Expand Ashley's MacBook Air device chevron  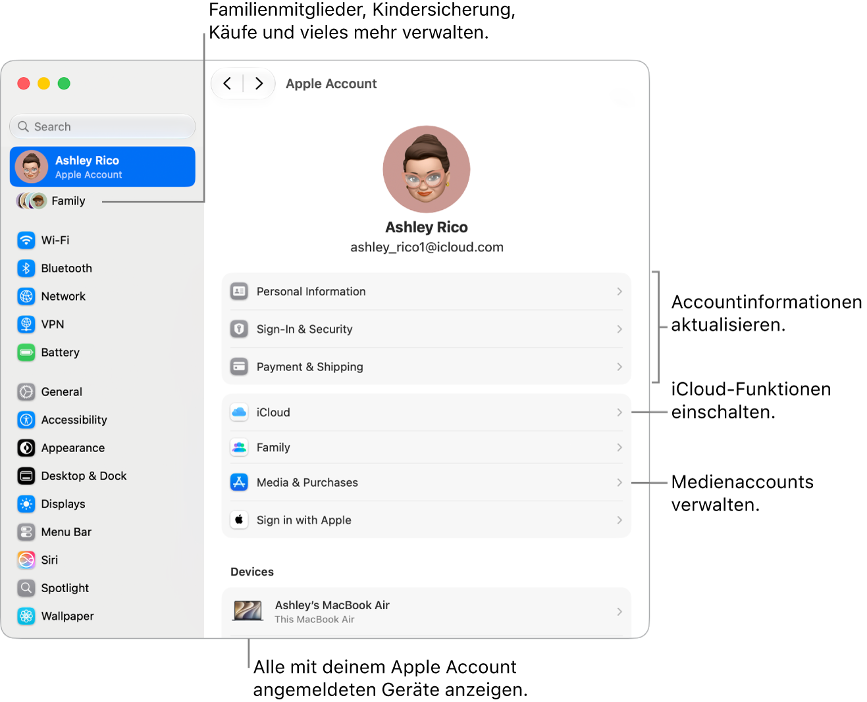click(x=619, y=612)
